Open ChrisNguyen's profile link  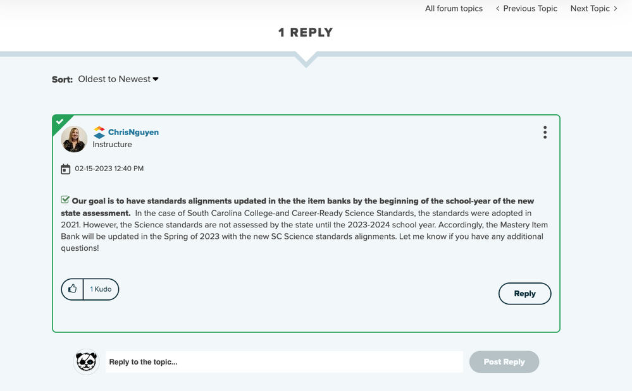point(133,133)
